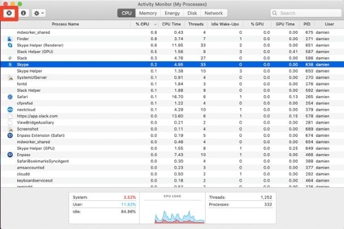The image size is (344, 229).
Task: Select the Slack Helper process, PID 592
Action: click(172, 90)
